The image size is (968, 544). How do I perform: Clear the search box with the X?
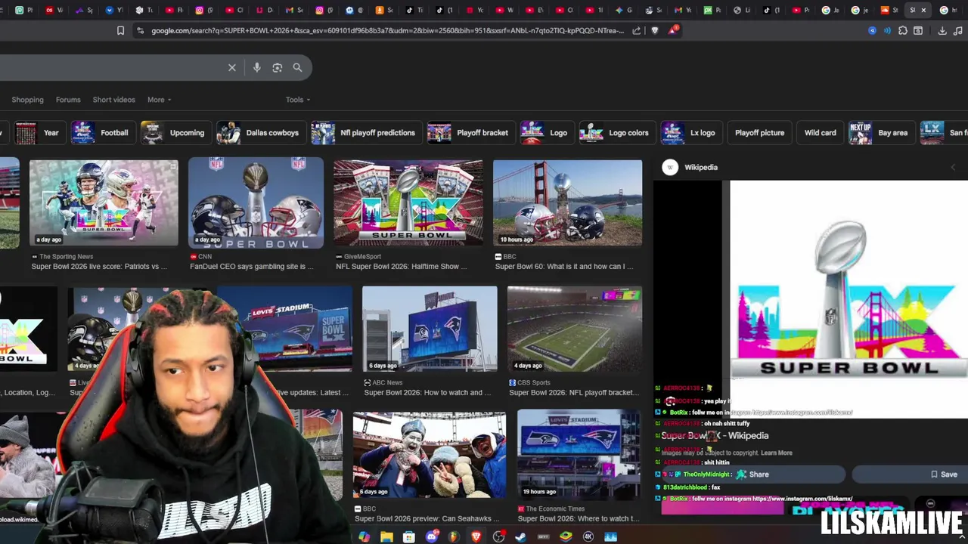point(232,68)
